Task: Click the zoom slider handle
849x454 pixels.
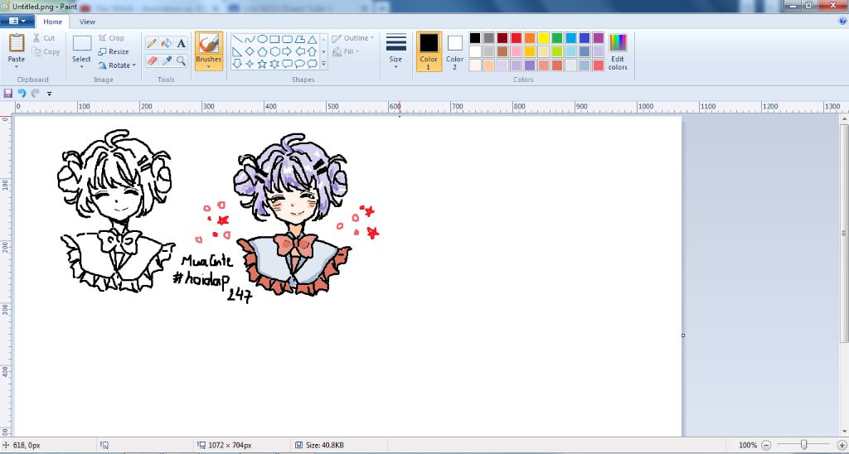Action: point(804,445)
